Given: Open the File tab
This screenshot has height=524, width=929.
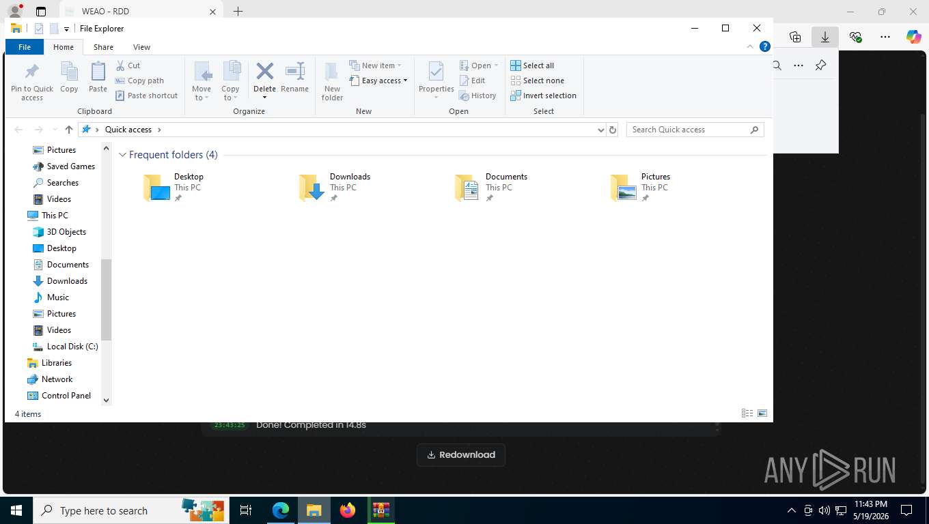Looking at the screenshot, I should [x=25, y=47].
